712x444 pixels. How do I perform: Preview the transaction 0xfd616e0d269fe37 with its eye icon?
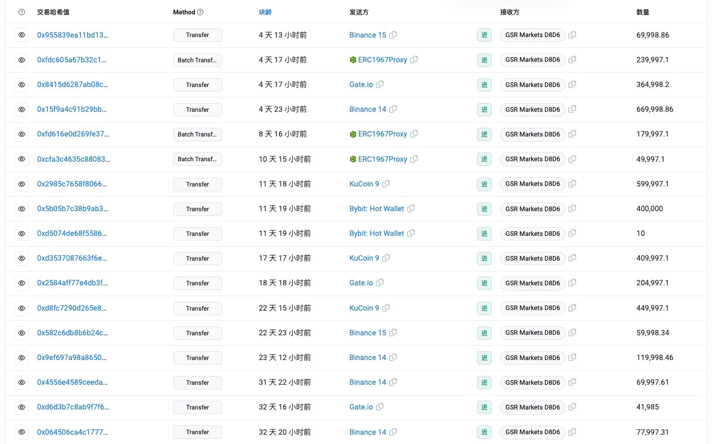tap(22, 134)
